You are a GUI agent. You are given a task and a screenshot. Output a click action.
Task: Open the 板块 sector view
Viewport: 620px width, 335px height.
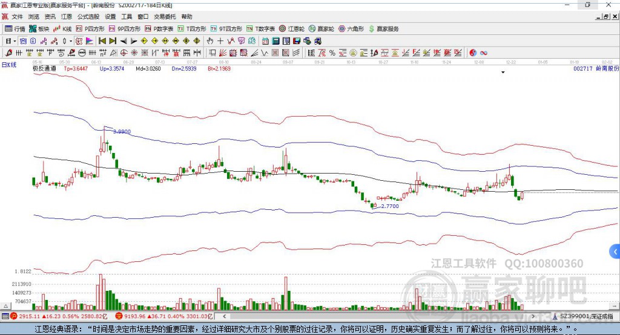(39, 29)
